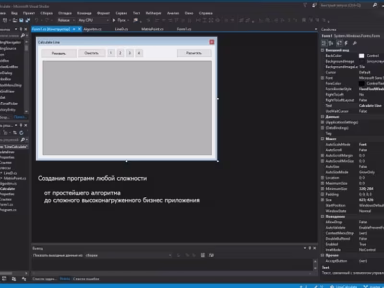Open the Сборка menu
This screenshot has width=384, height=288.
[x=47, y=13]
